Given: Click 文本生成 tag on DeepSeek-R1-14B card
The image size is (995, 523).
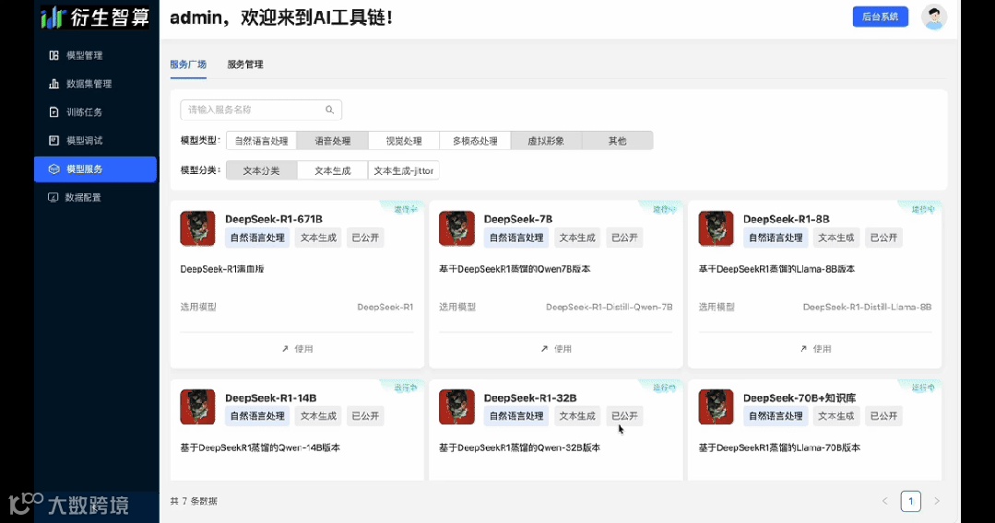Looking at the screenshot, I should coord(318,416).
